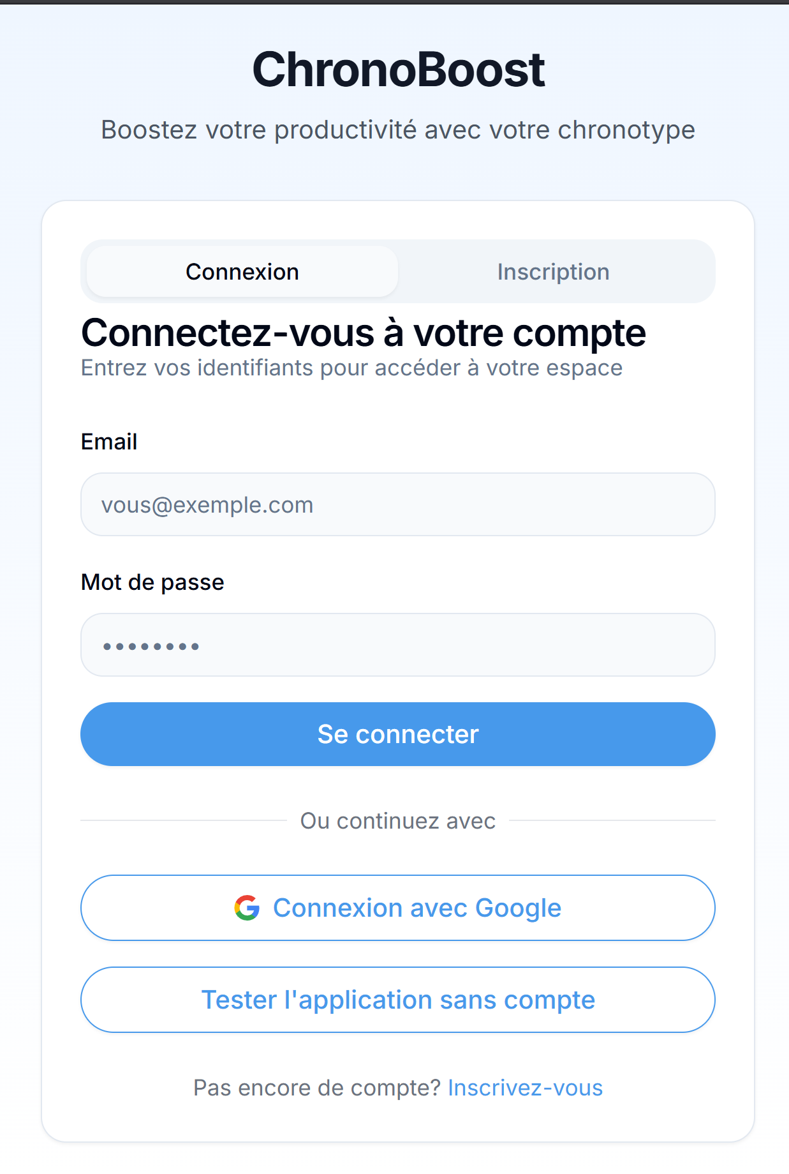Click the divider line left of Ou continuez avec
The image size is (789, 1174).
point(184,820)
